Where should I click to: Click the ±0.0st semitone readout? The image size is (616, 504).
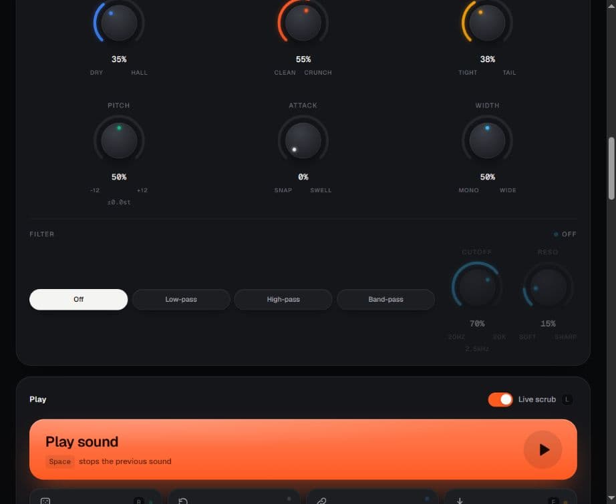tap(119, 202)
